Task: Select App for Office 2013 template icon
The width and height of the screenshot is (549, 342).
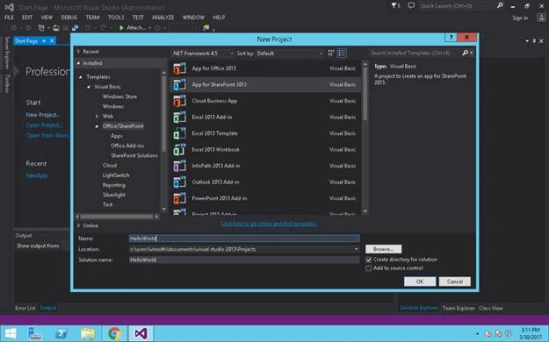Action: [x=179, y=68]
